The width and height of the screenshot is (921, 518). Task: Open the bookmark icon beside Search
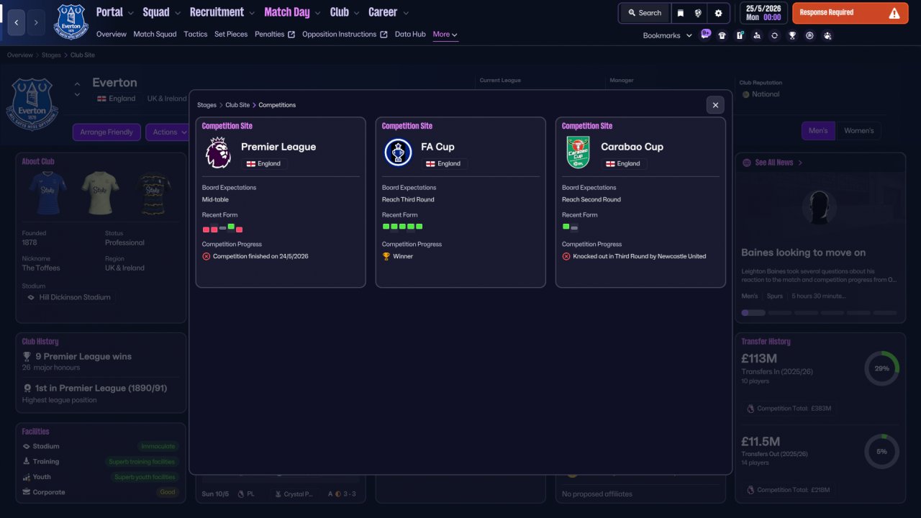681,13
